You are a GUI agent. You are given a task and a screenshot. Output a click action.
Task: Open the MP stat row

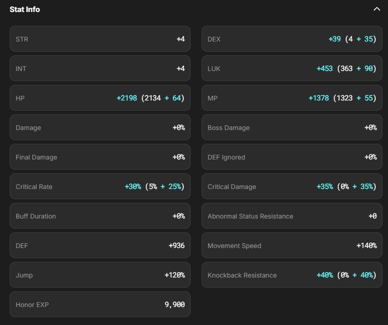(292, 98)
